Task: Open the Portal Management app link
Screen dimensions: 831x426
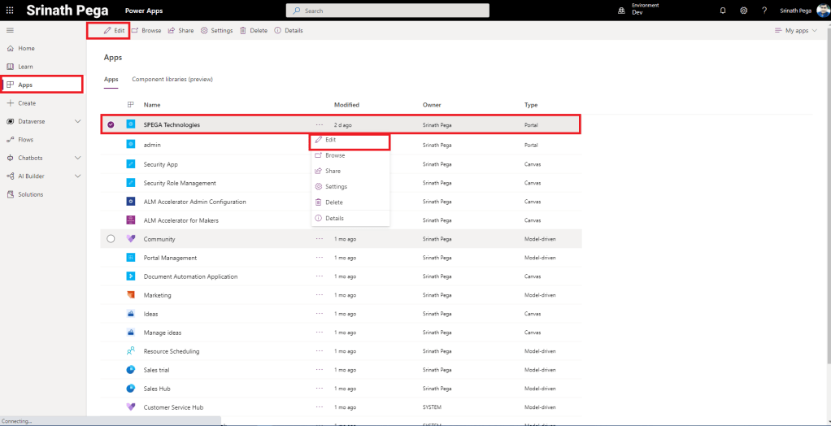Action: click(170, 258)
